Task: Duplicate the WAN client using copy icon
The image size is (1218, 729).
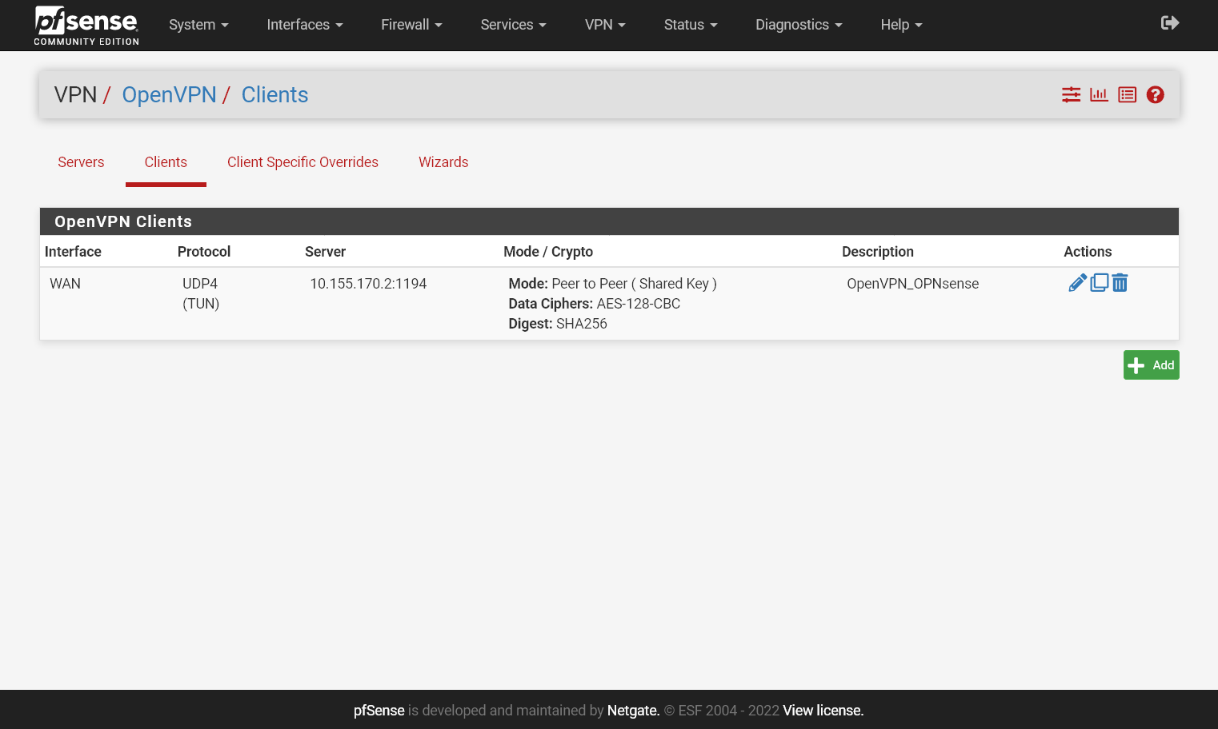Action: click(1099, 282)
